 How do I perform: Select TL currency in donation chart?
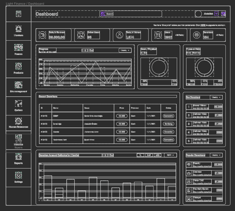click(x=140, y=155)
